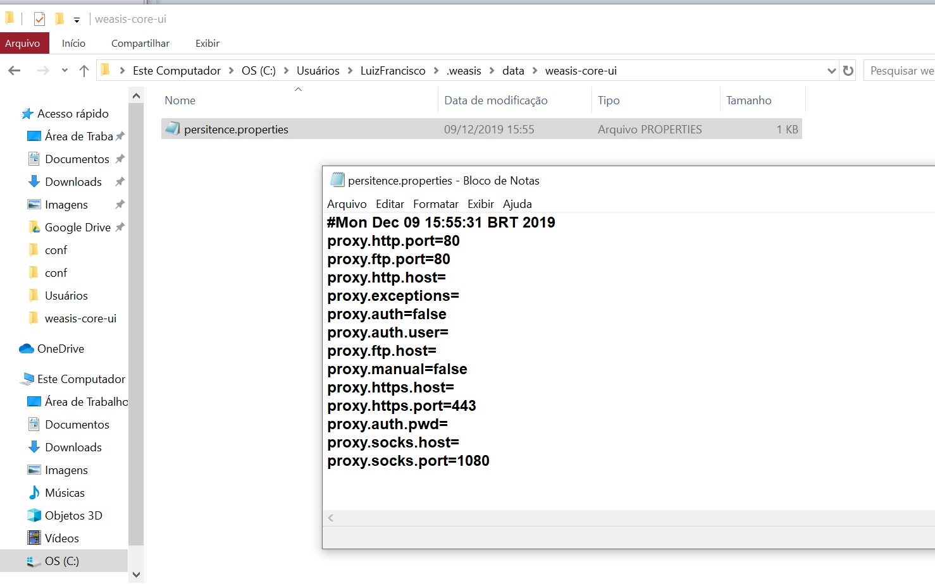Go up one folder level arrow
Image resolution: width=935 pixels, height=584 pixels.
click(84, 70)
